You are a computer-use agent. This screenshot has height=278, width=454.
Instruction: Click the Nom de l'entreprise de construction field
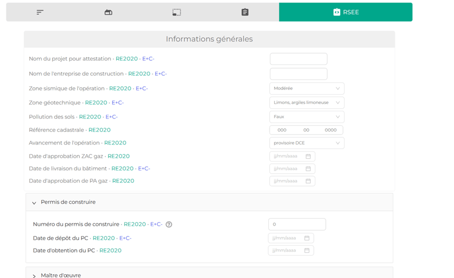[298, 74]
